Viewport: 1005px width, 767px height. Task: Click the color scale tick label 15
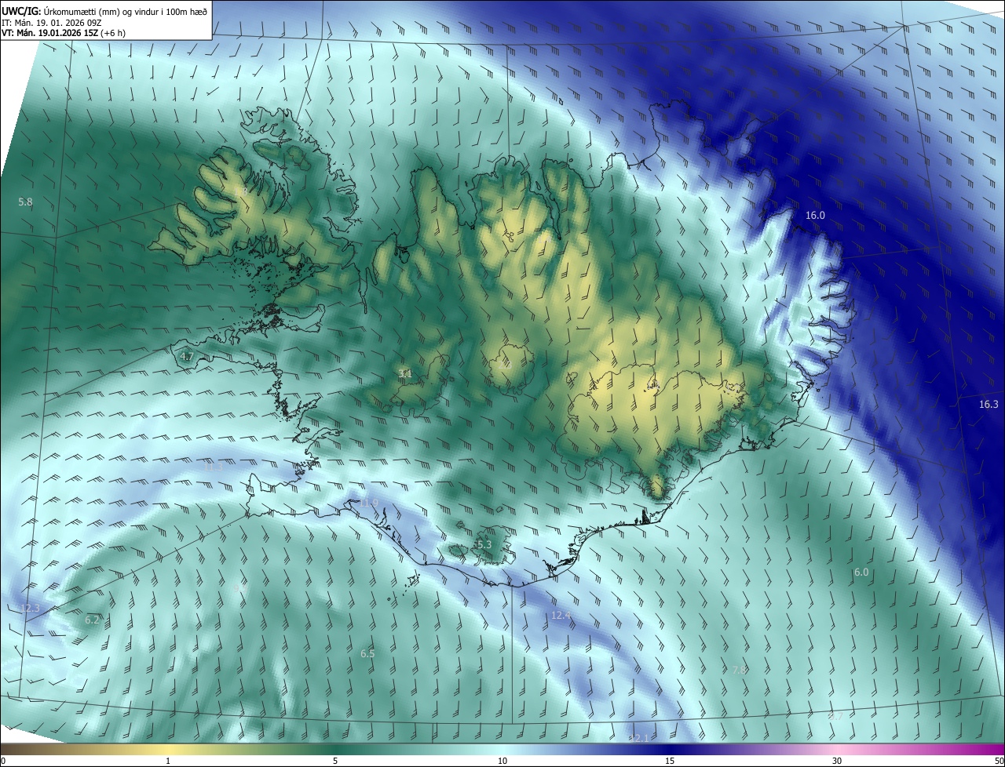pos(670,762)
